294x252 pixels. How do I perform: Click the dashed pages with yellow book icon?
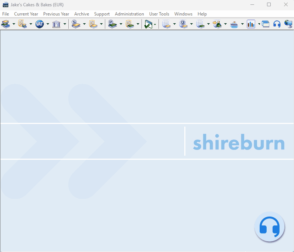[x=166, y=24]
